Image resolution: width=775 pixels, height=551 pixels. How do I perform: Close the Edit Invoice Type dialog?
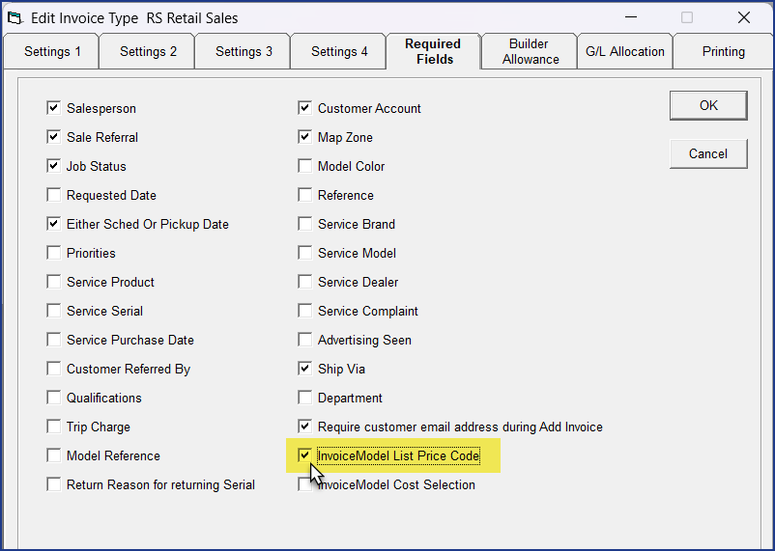tap(743, 17)
